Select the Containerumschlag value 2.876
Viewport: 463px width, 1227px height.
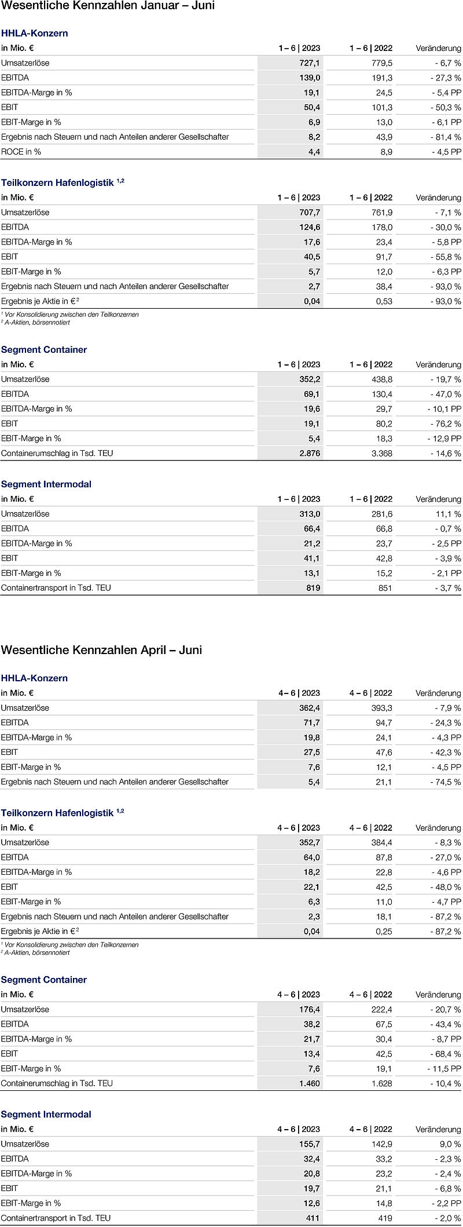[310, 454]
